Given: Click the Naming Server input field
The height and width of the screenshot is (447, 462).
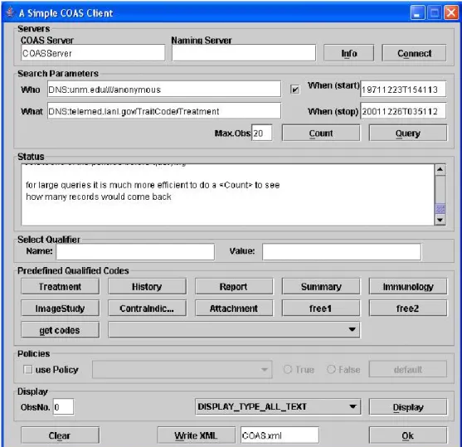Looking at the screenshot, I should [244, 53].
